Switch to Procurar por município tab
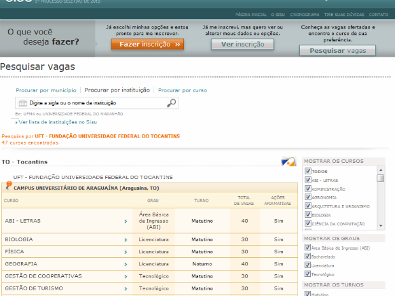 coord(46,90)
